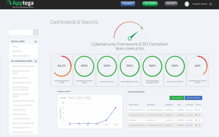Open Security Continuous Monitoring (DE.CM) app
Viewport: 219px width, 137px height.
point(21,88)
